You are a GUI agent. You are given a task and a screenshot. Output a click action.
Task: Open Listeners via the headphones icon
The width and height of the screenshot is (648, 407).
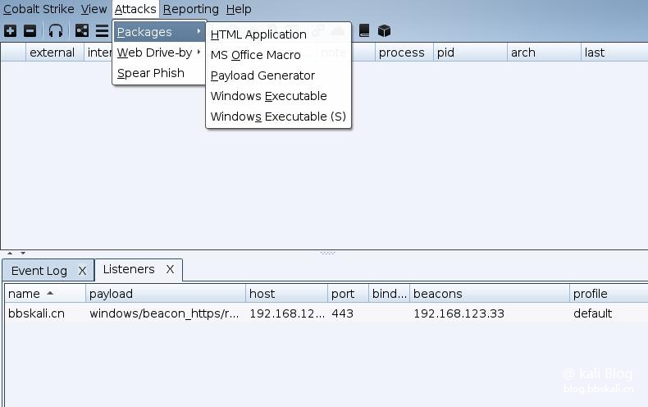point(56,30)
